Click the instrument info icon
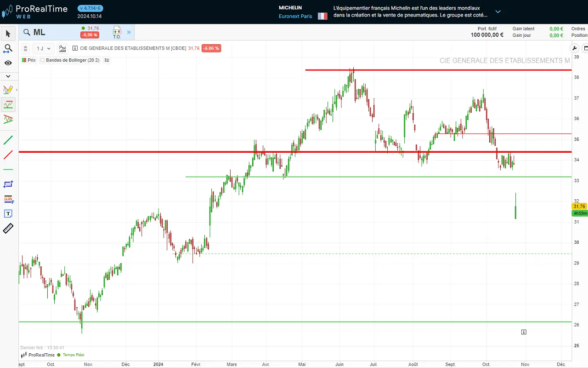 pyautogui.click(x=75, y=48)
